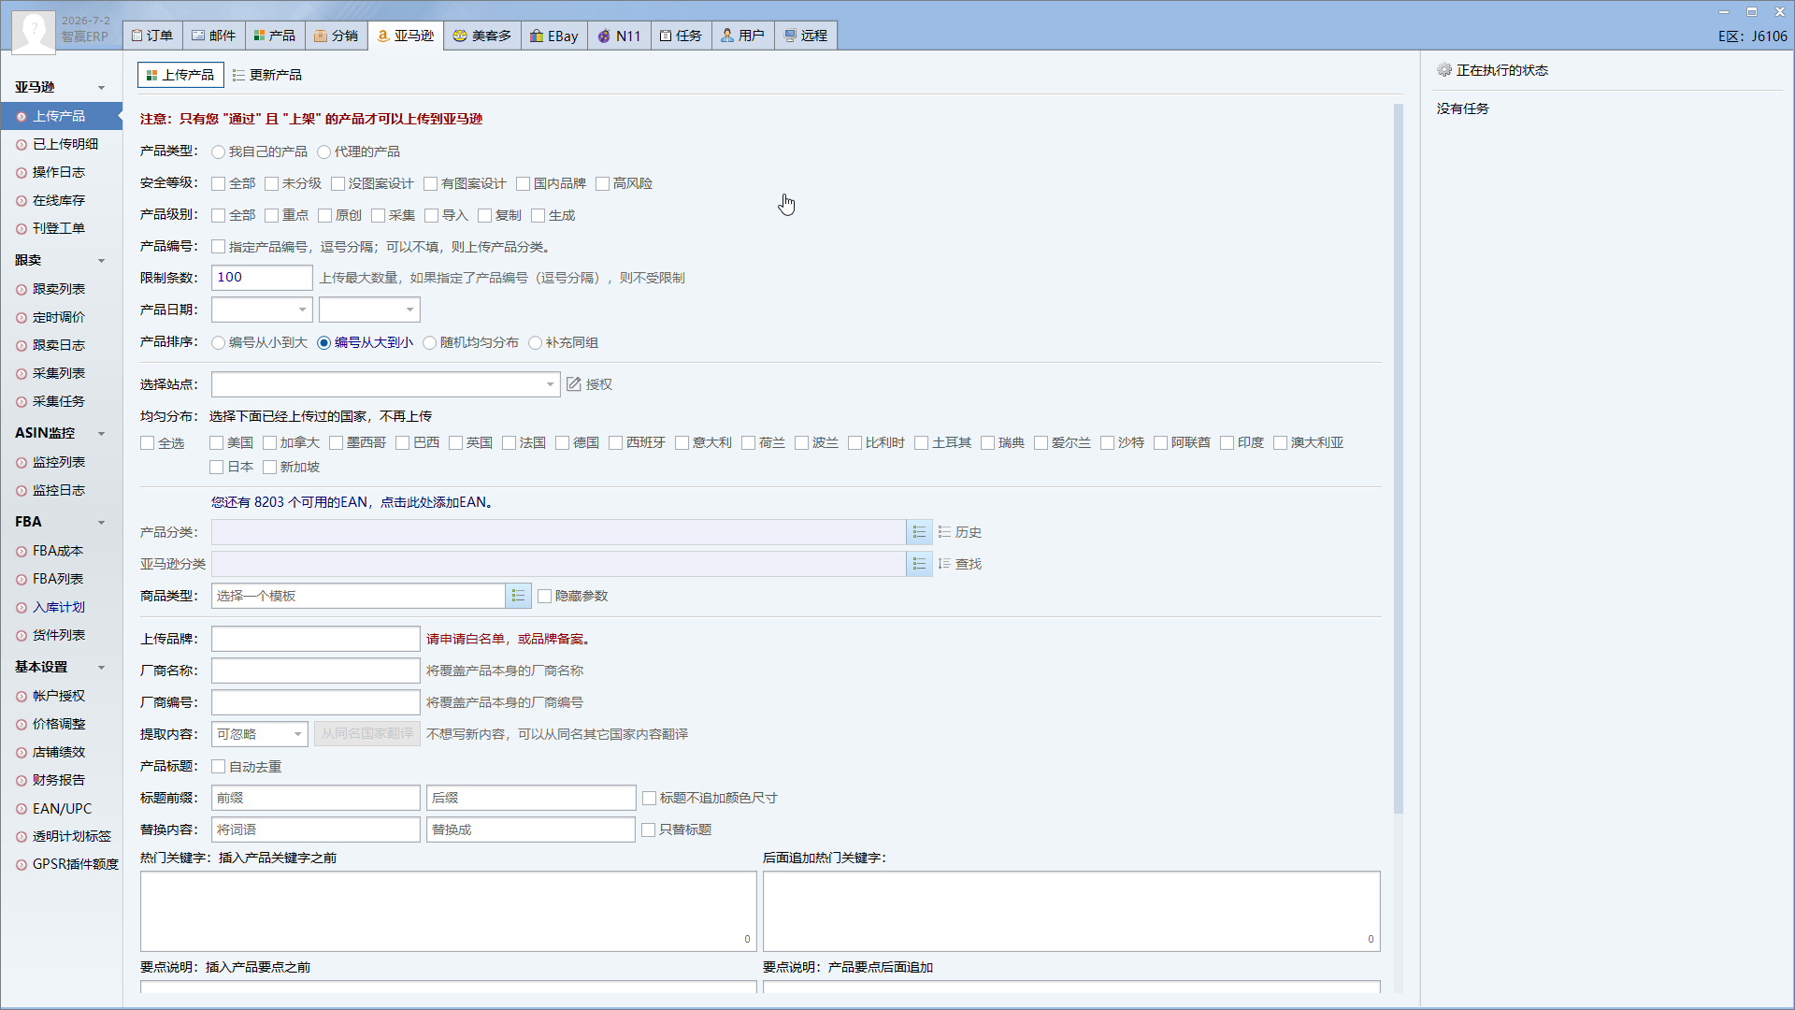Click the bullet icon next to FBA成本
Viewport: 1795px width, 1010px height.
[21, 552]
